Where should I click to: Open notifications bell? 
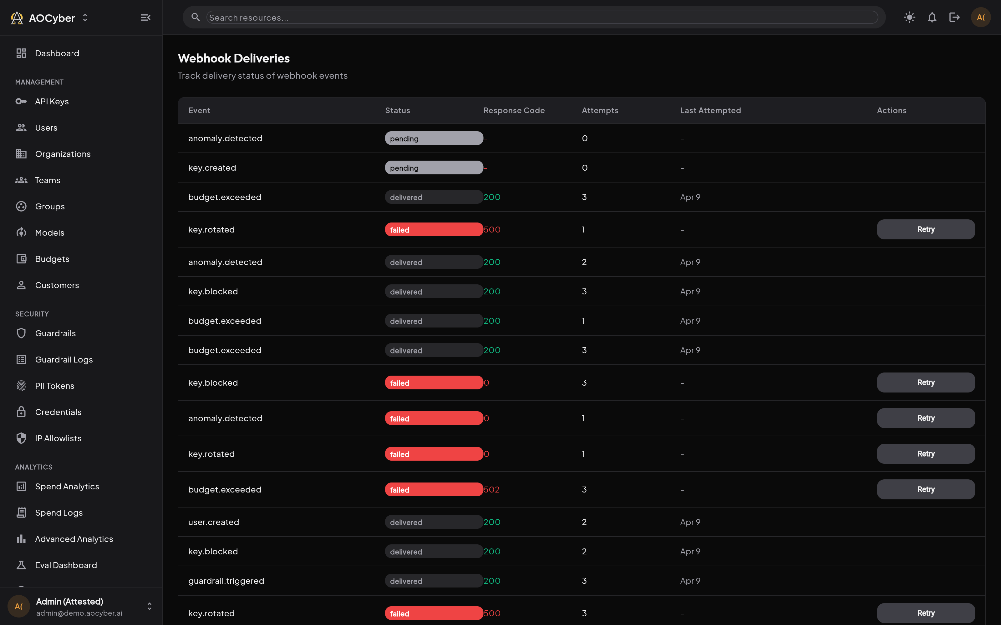tap(932, 17)
